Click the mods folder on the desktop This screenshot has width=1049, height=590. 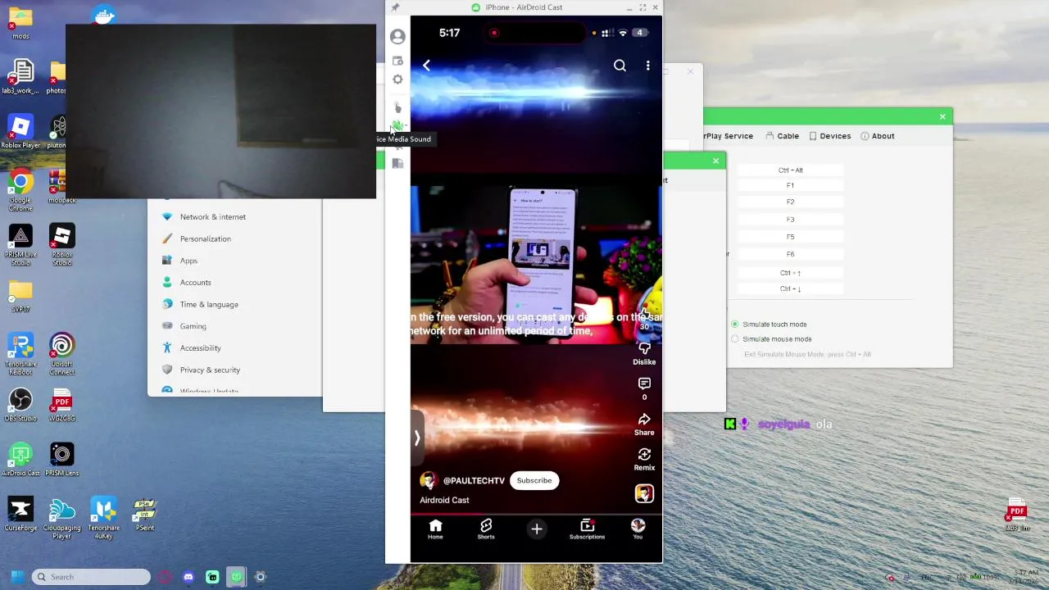point(20,24)
